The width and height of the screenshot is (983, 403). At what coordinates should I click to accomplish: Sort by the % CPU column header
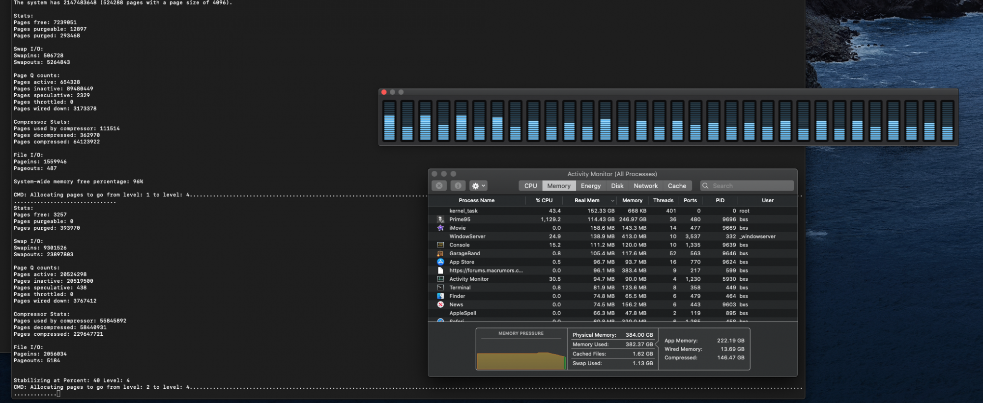click(544, 200)
